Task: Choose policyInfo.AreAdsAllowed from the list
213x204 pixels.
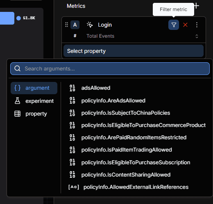Action: (x=113, y=101)
